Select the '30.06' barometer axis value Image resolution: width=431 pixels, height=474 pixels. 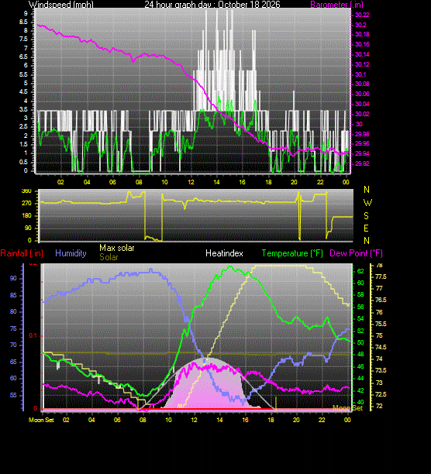(362, 94)
